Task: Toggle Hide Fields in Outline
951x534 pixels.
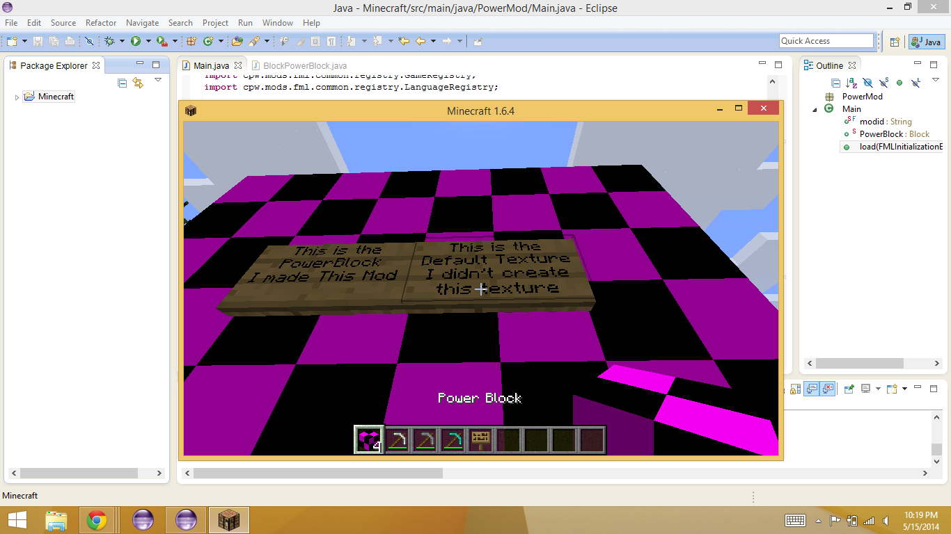Action: (x=867, y=83)
